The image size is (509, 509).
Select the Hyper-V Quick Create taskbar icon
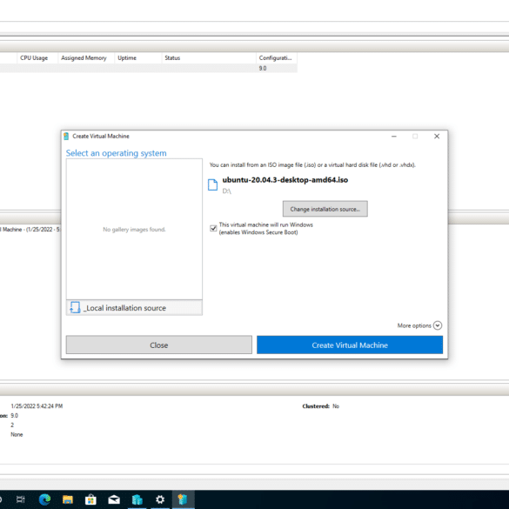point(183,499)
